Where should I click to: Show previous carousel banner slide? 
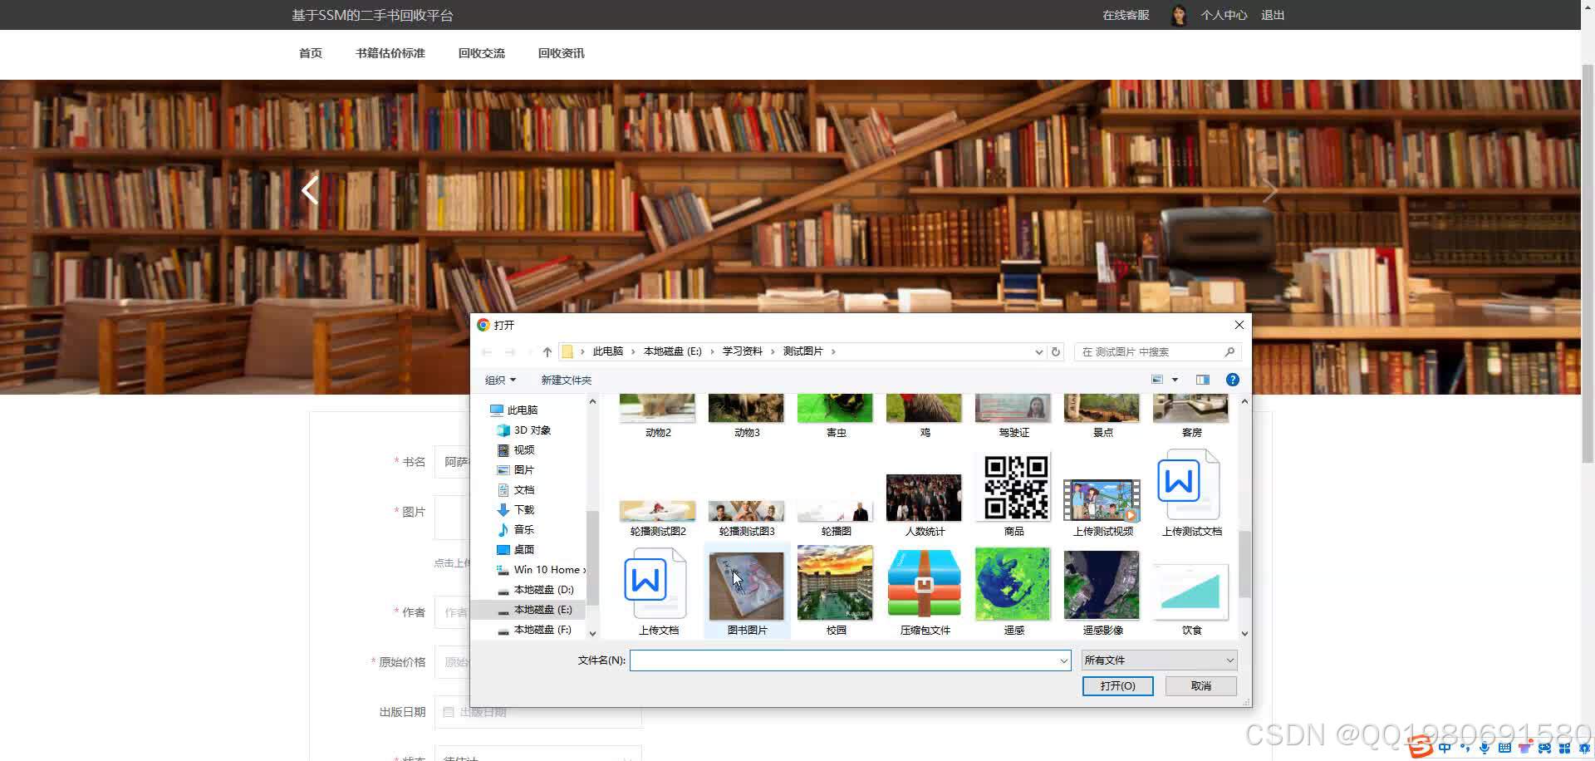tap(310, 191)
